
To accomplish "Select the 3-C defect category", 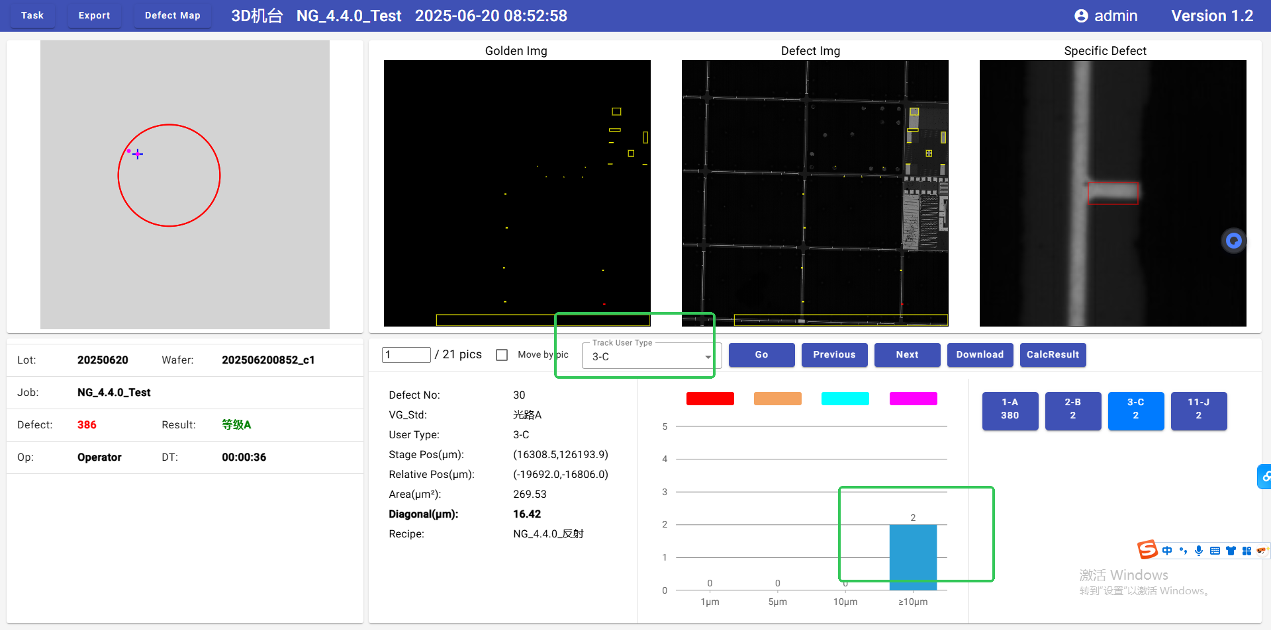I will pyautogui.click(x=1136, y=411).
